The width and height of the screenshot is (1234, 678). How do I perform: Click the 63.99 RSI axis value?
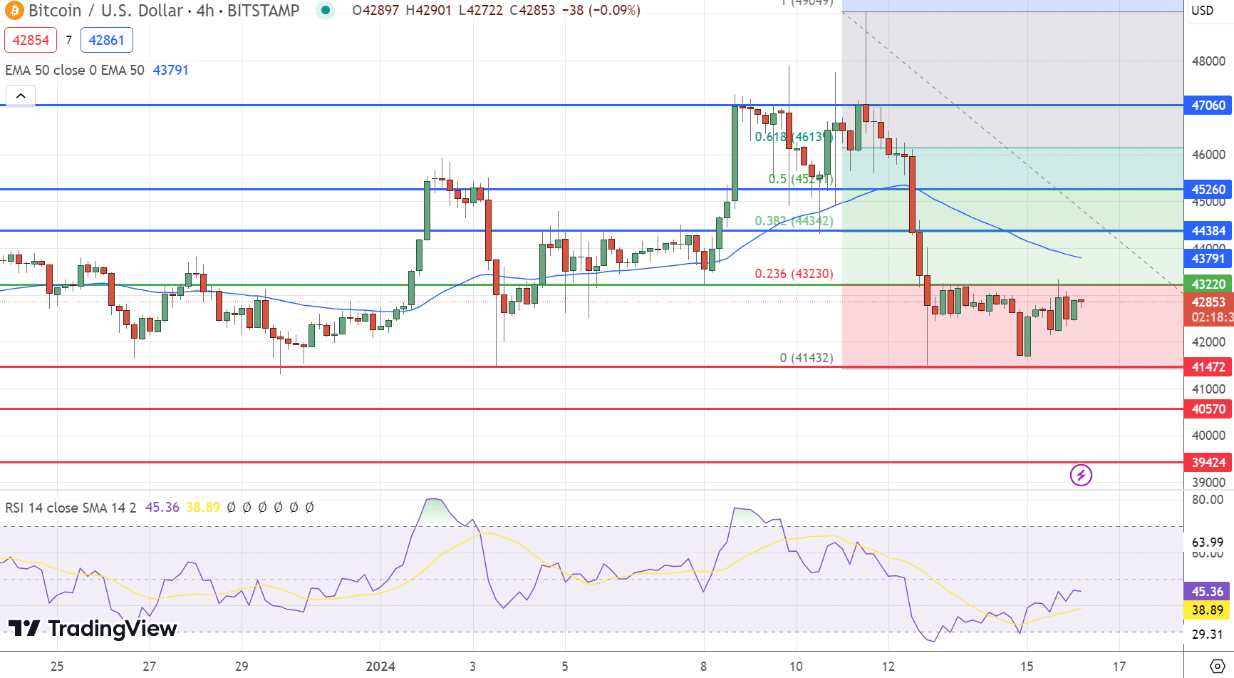point(1208,543)
